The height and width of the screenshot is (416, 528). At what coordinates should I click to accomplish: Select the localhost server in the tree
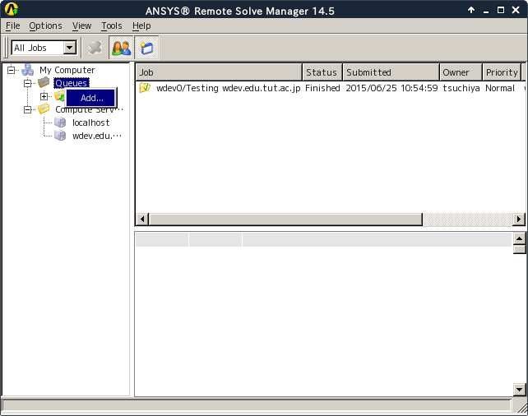[90, 122]
